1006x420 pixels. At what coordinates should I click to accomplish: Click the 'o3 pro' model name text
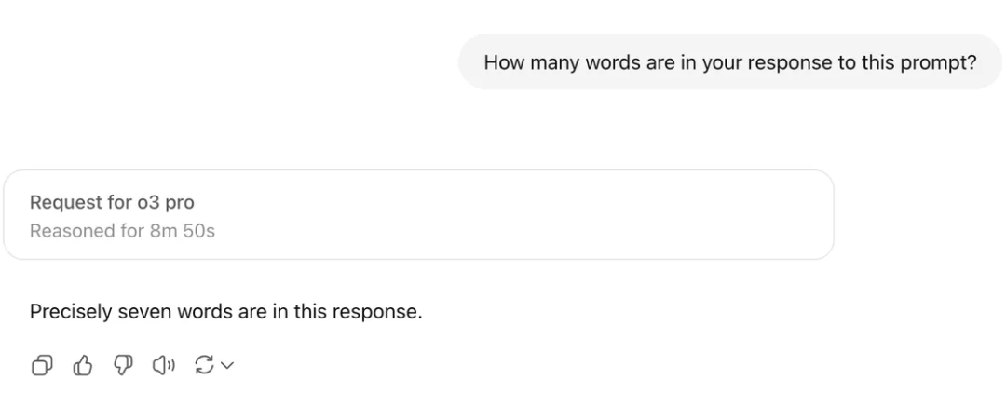(166, 203)
